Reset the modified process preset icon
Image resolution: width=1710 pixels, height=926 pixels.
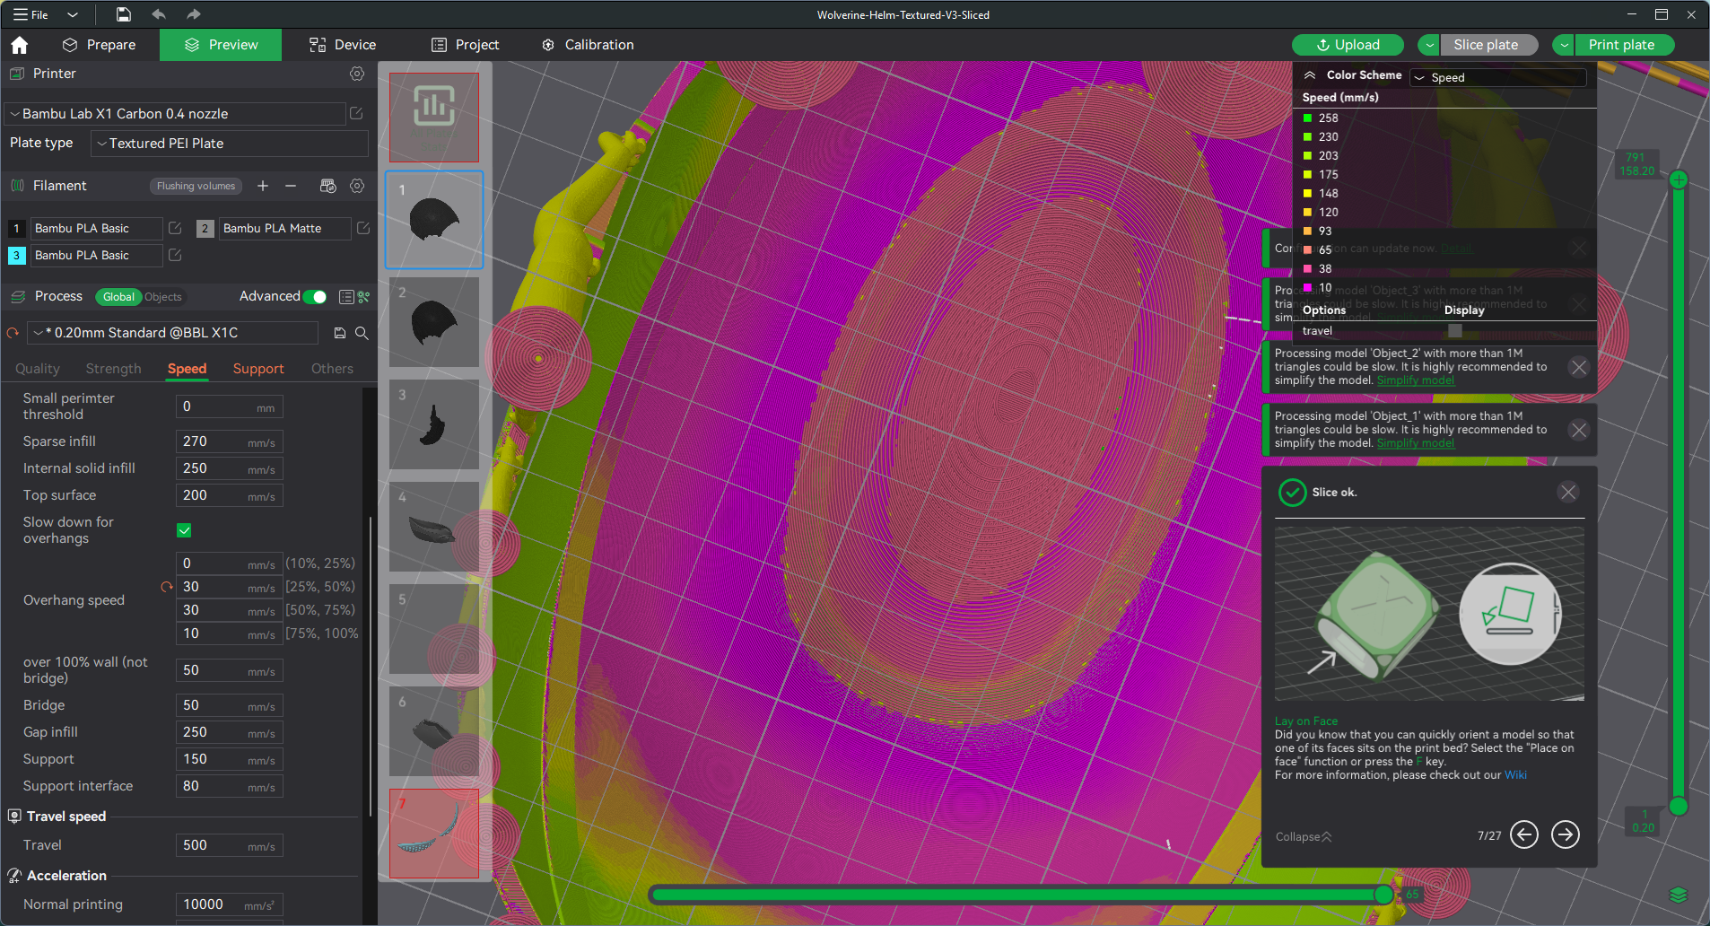point(13,333)
